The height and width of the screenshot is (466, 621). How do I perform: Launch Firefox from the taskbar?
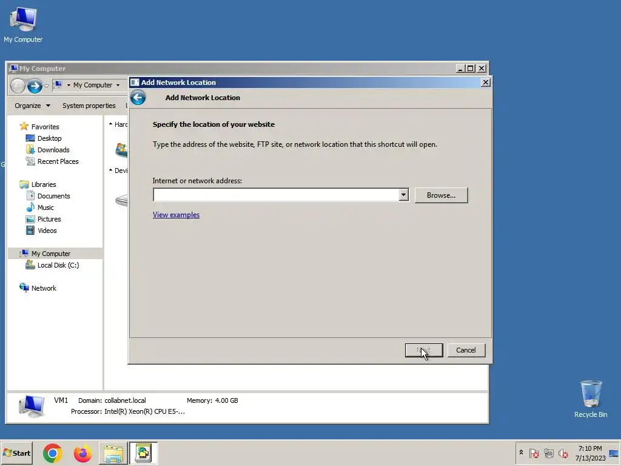[x=82, y=453]
